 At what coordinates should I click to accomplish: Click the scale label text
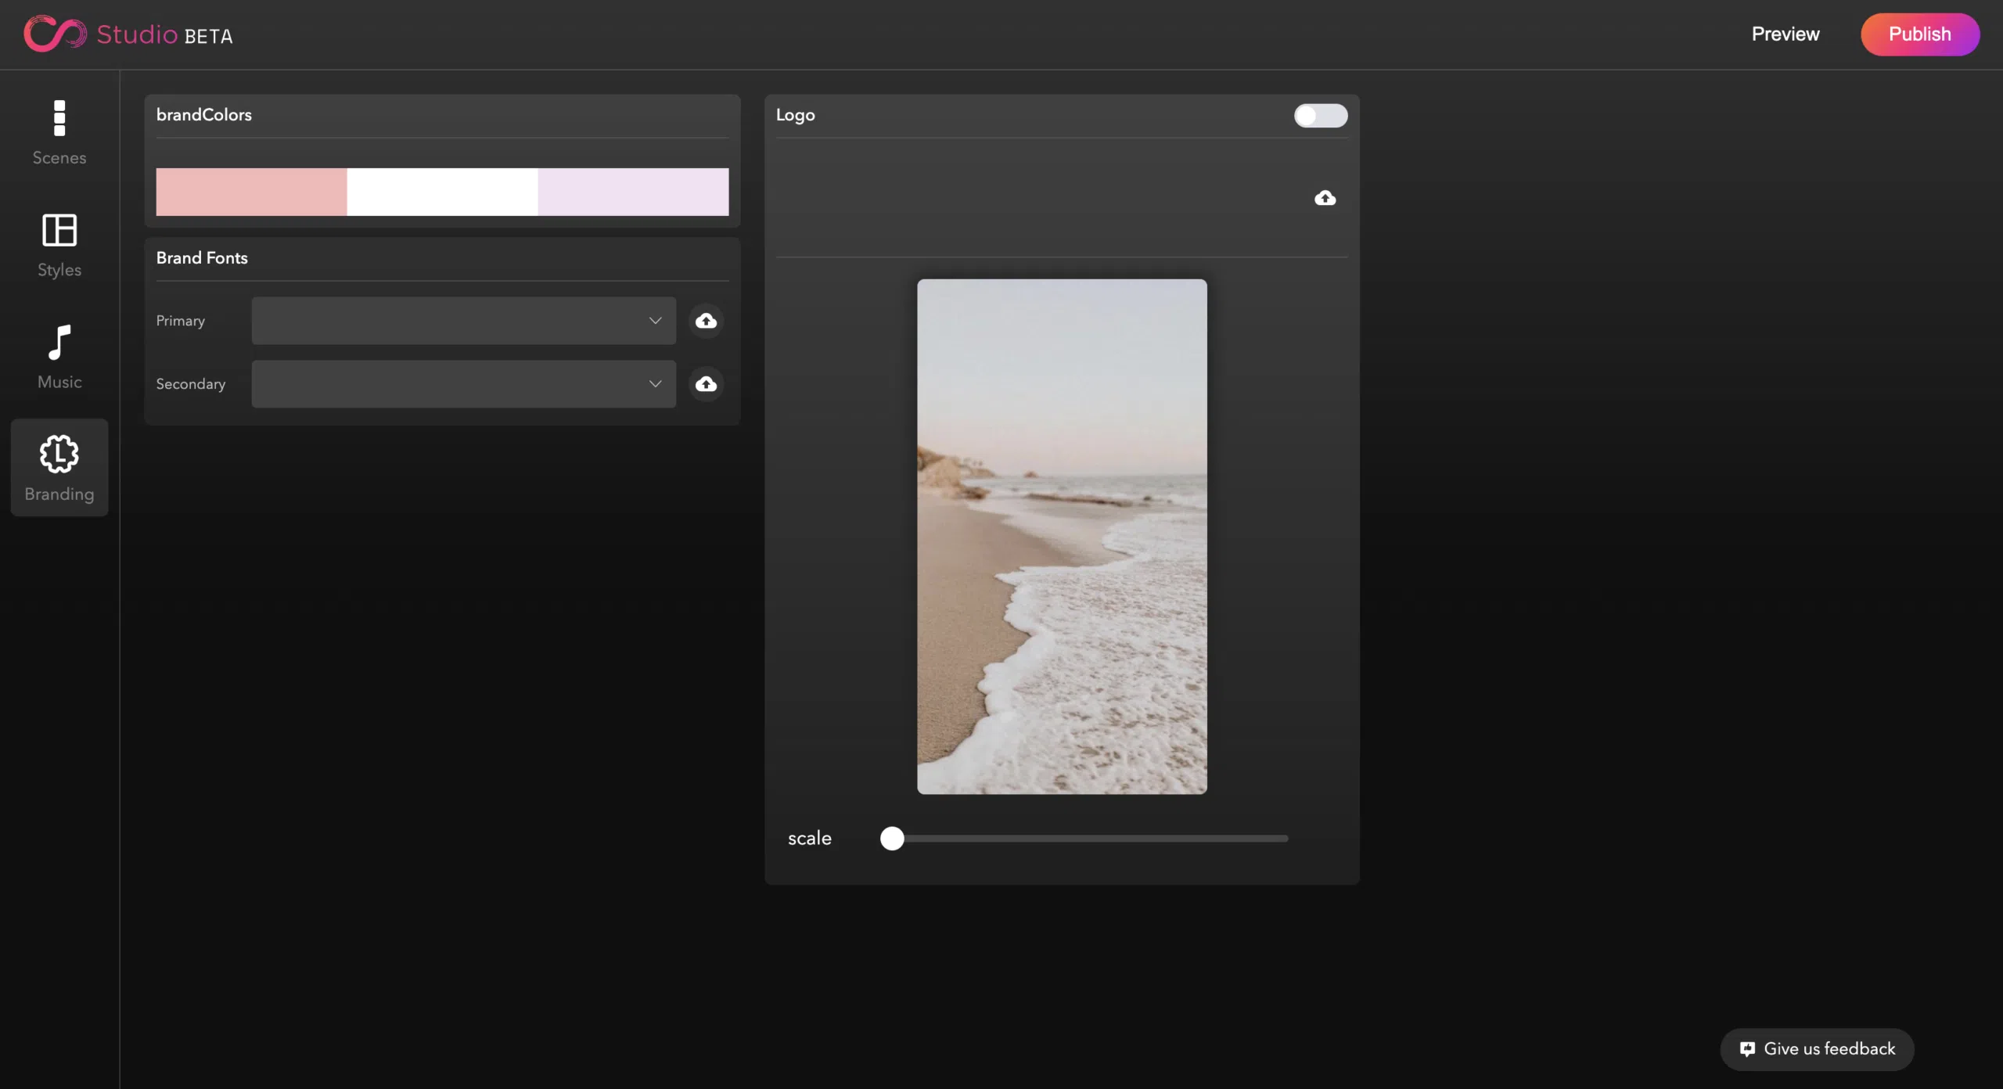[x=809, y=839]
